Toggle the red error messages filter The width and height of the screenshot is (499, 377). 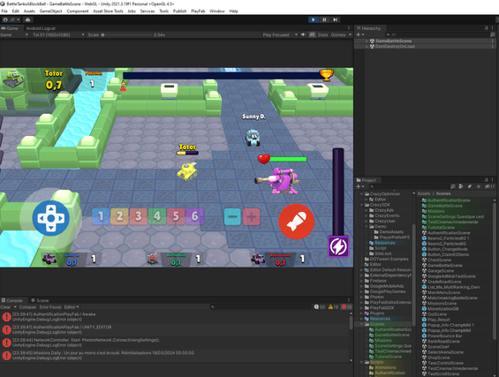pyautogui.click(x=346, y=307)
